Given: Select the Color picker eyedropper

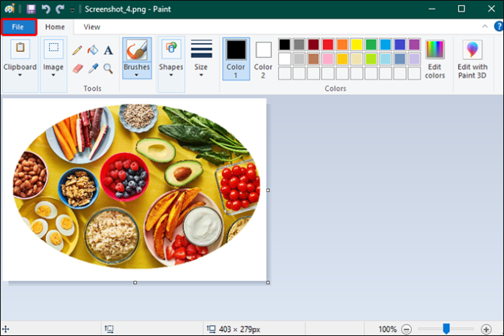Looking at the screenshot, I should (93, 69).
